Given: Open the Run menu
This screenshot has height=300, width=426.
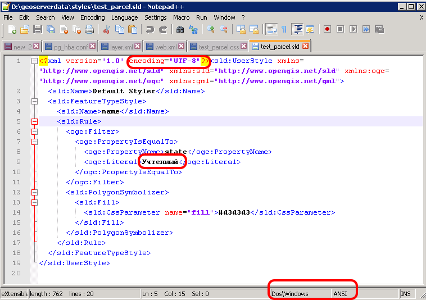Looking at the screenshot, I should pos(202,17).
